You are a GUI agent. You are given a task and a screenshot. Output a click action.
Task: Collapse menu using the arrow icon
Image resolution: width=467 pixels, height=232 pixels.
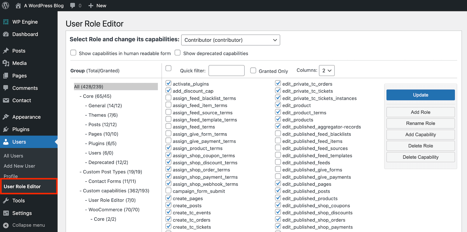(6, 225)
